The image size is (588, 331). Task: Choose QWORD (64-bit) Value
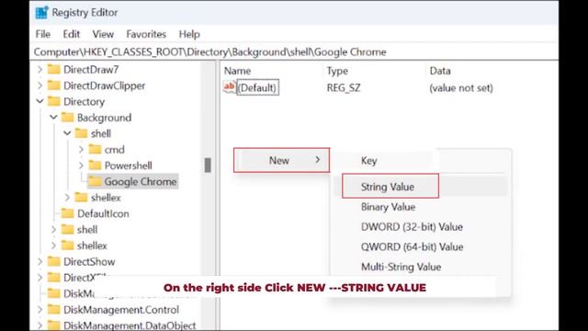pos(413,246)
